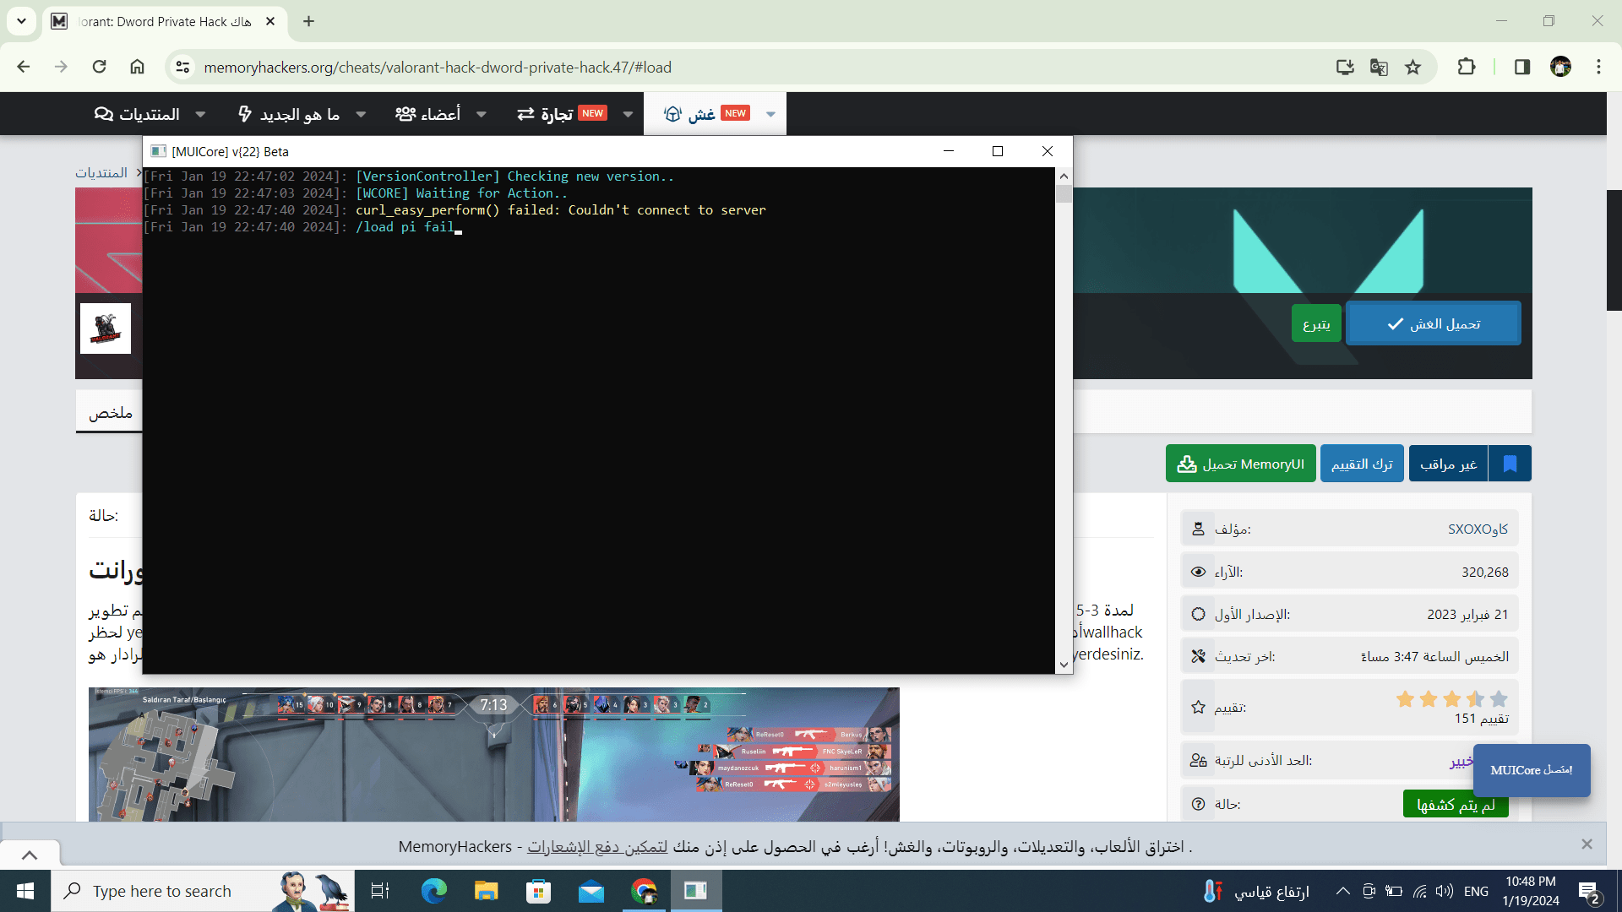Open a new browser tab

point(308,21)
